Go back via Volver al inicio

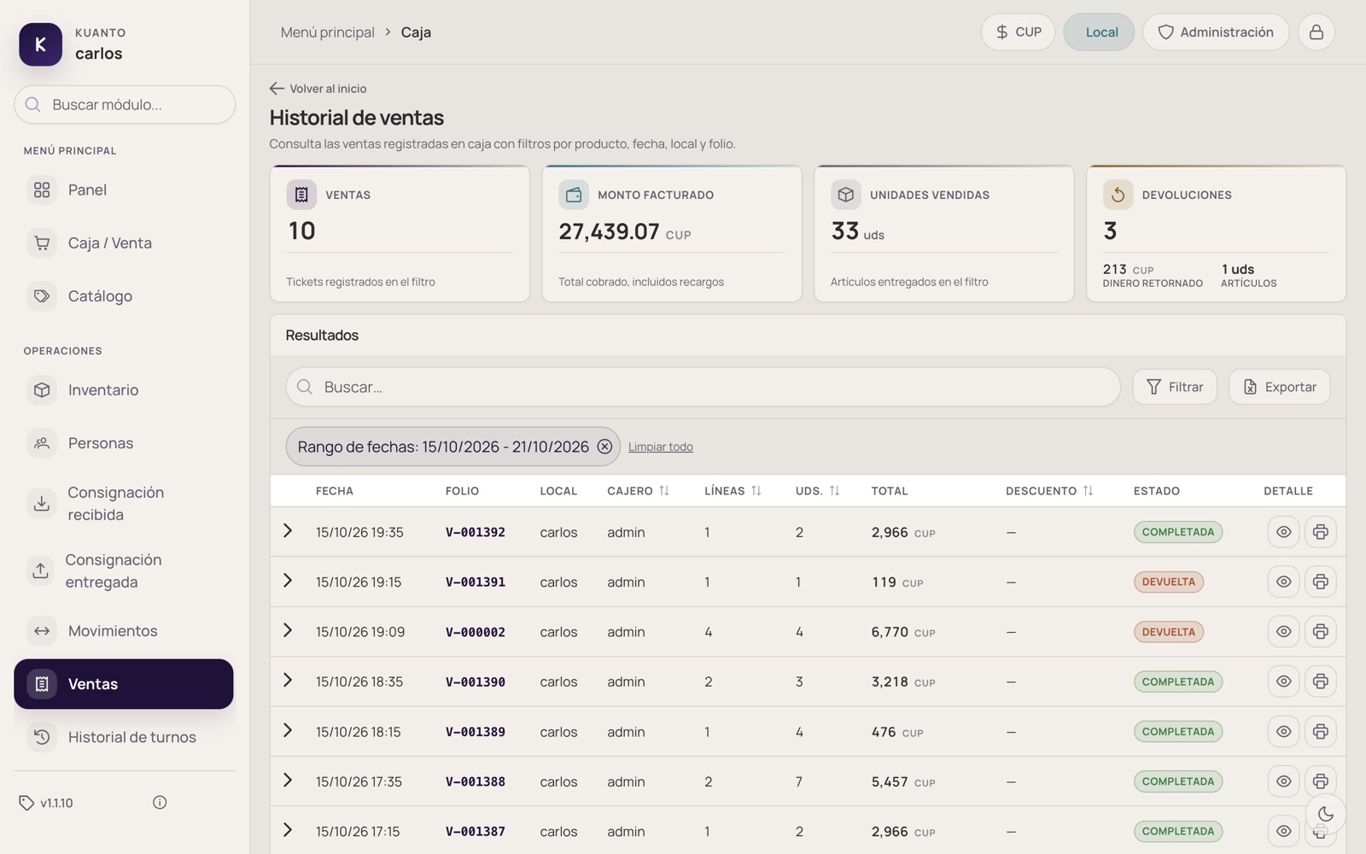318,89
